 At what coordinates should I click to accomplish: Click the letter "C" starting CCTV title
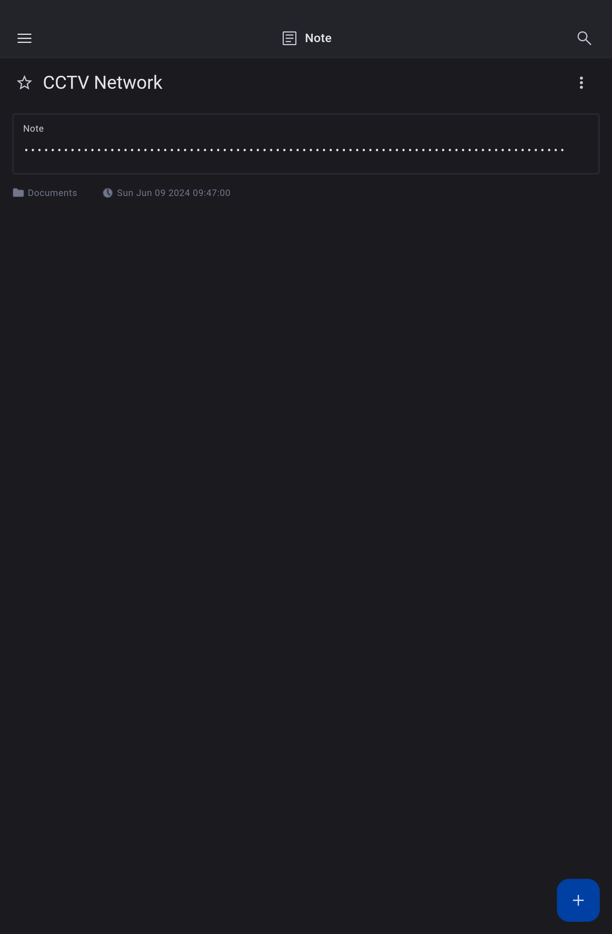pyautogui.click(x=49, y=82)
